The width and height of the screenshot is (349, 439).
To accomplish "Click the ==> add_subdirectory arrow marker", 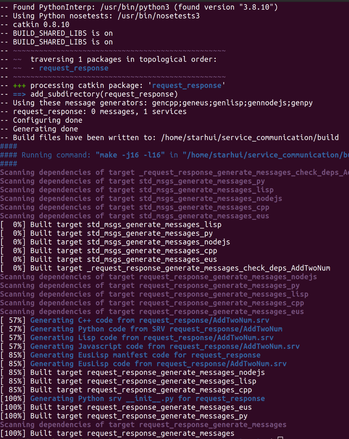I will 19,94.
